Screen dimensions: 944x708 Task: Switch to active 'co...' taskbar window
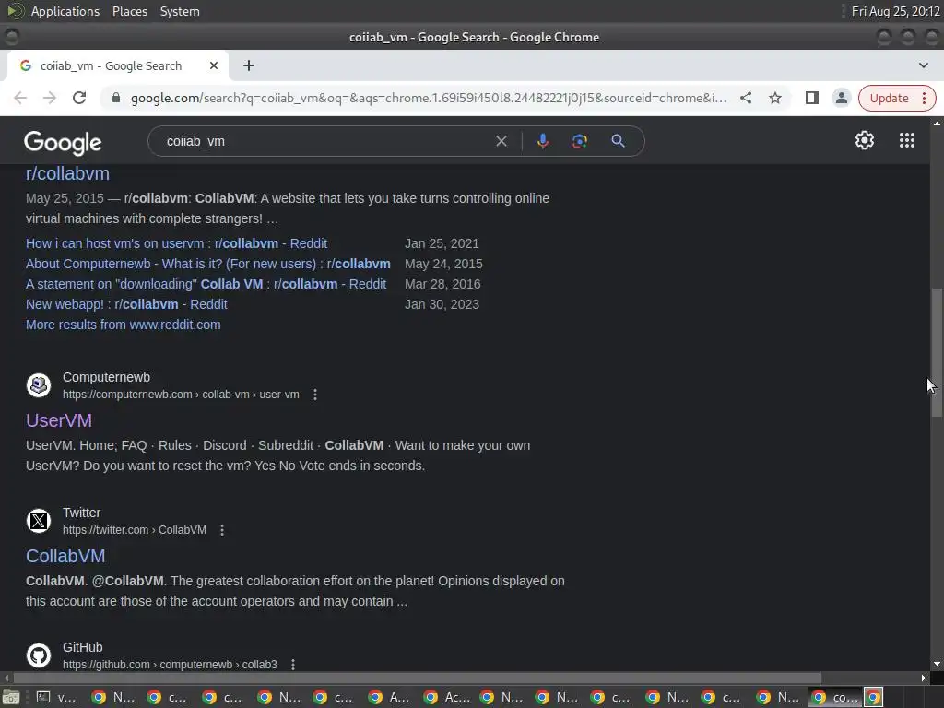[835, 697]
